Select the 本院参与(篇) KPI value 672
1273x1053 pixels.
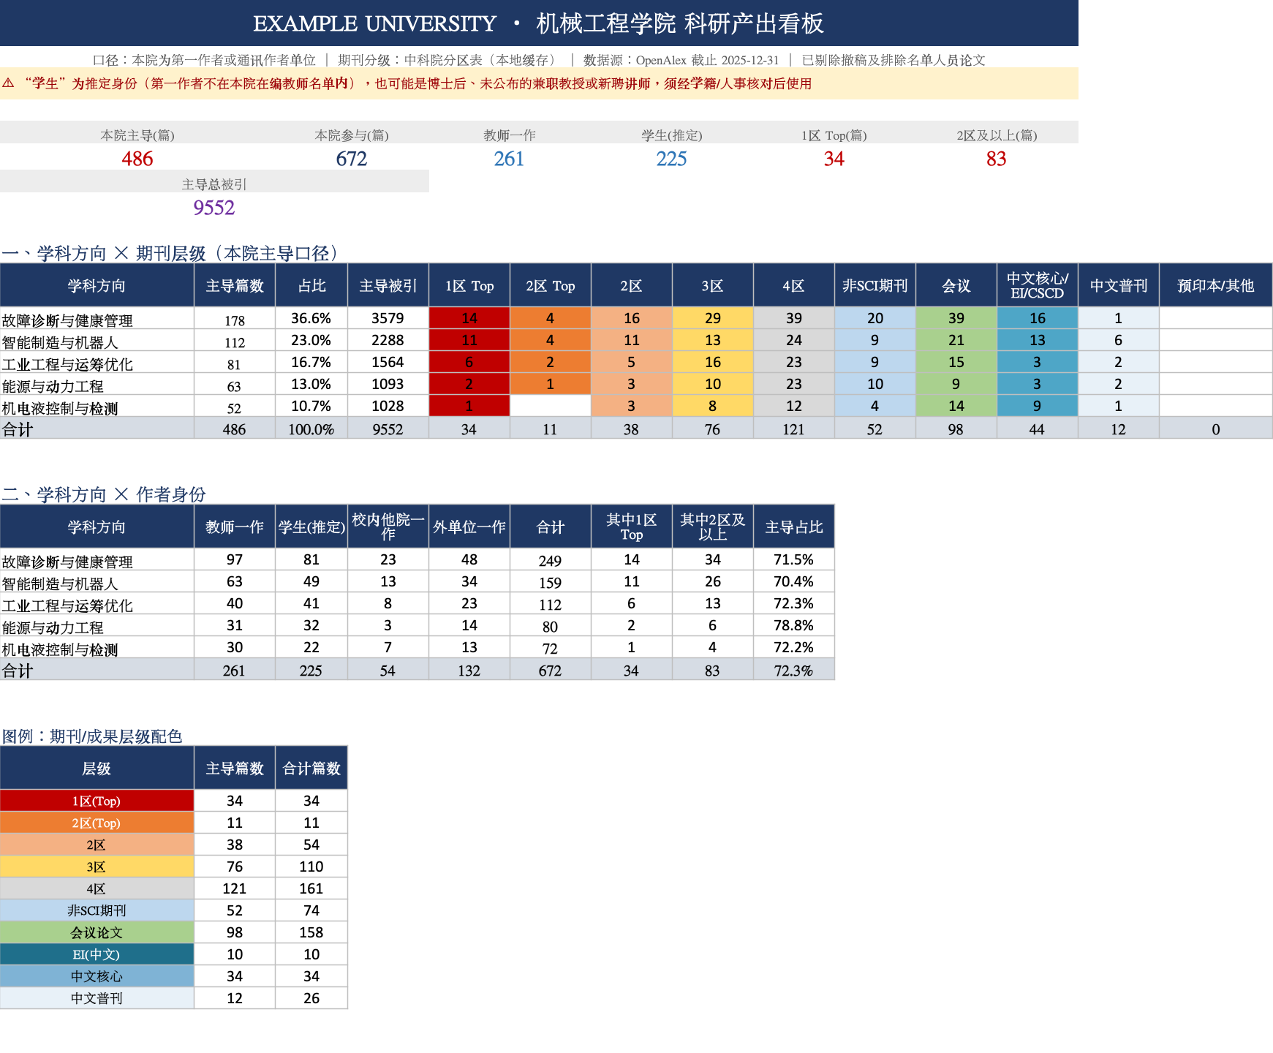click(x=352, y=159)
